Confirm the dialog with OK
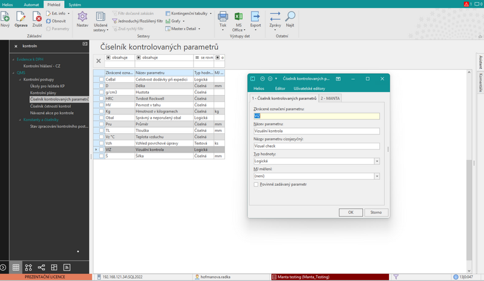The width and height of the screenshot is (484, 281). [351, 213]
